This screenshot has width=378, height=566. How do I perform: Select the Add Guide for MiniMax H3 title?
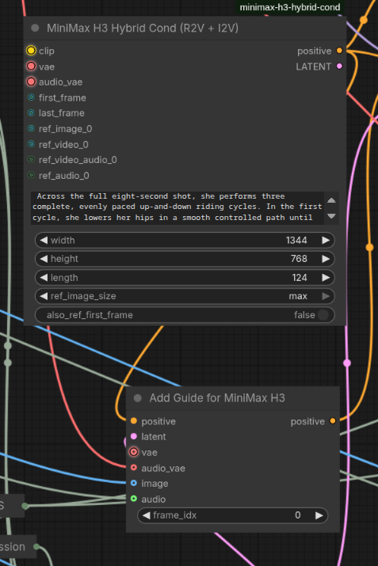point(217,398)
